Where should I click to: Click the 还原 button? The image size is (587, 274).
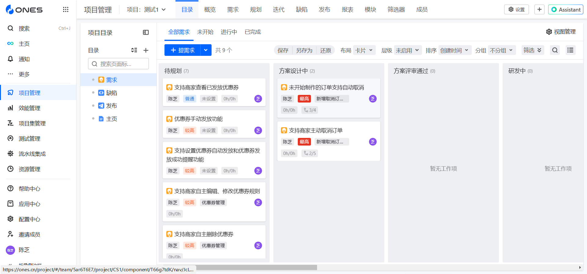point(326,50)
